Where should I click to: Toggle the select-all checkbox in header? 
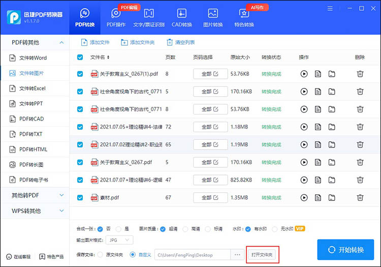[x=80, y=57]
